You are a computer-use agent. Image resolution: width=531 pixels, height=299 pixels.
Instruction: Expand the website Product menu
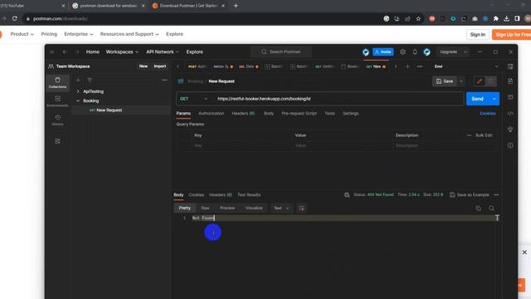click(x=22, y=34)
